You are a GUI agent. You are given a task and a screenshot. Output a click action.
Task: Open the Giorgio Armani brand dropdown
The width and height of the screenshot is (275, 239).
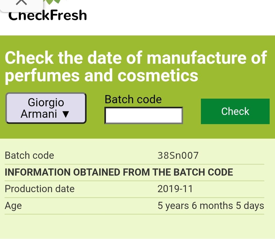(x=46, y=108)
